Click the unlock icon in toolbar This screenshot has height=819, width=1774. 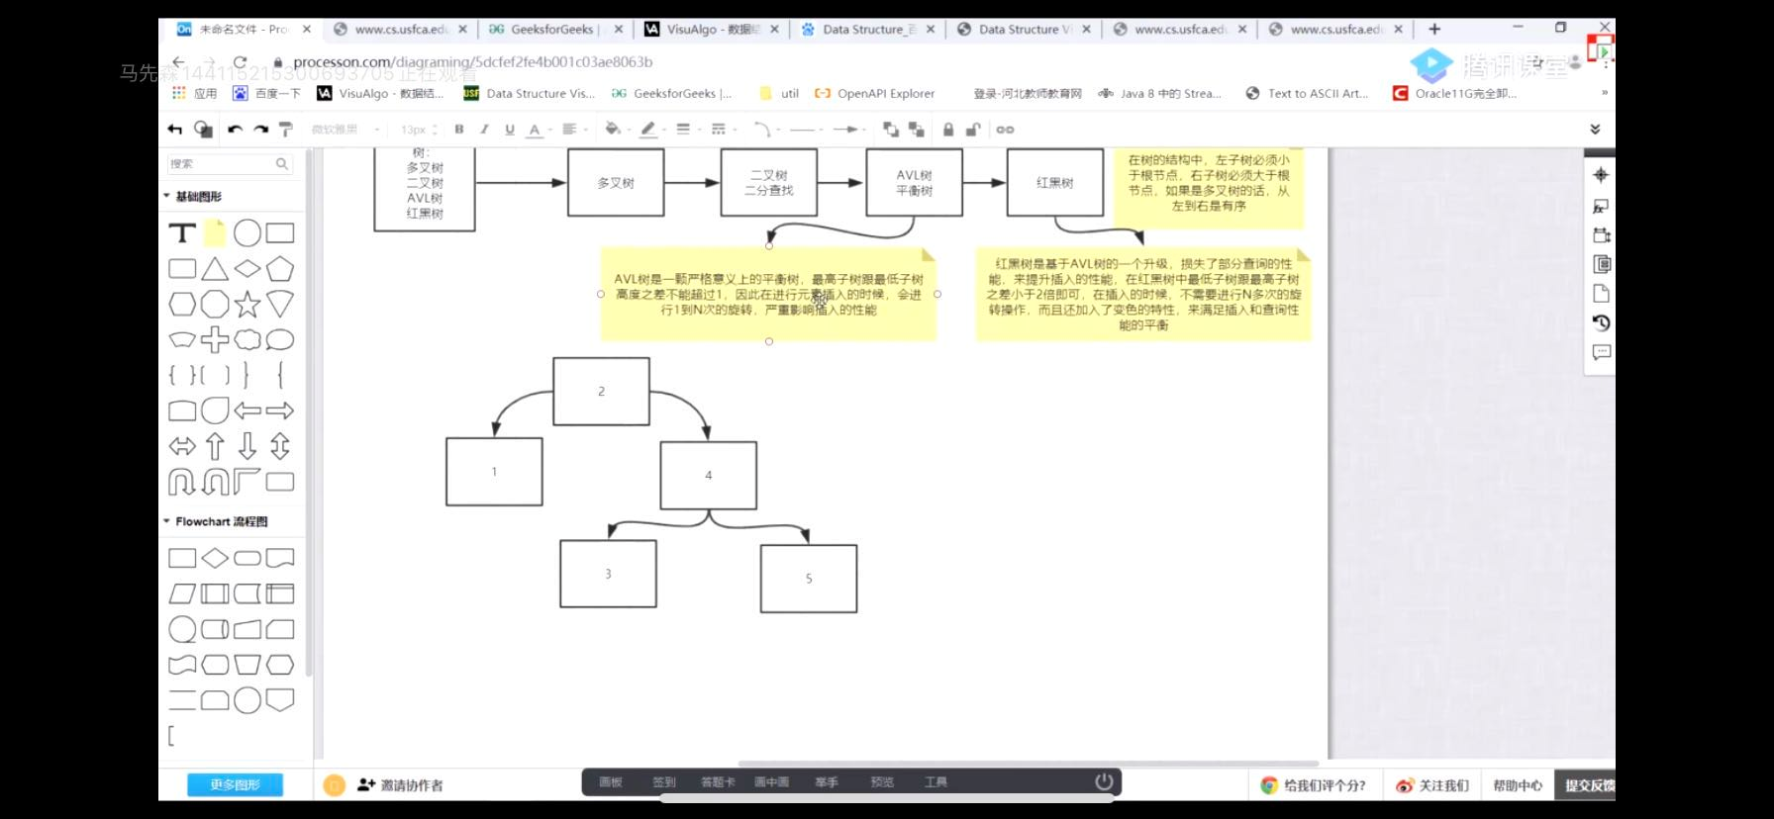[973, 130]
